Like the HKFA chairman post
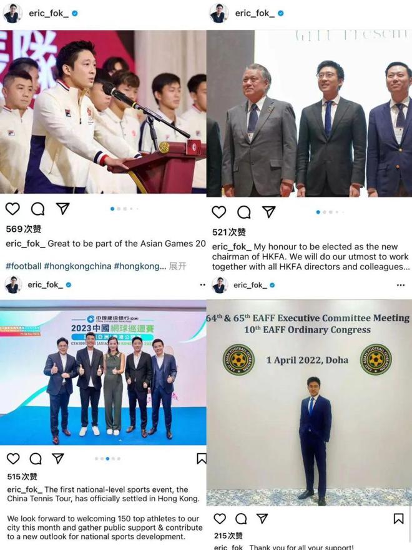Image resolution: width=412 pixels, height=550 pixels. click(219, 212)
